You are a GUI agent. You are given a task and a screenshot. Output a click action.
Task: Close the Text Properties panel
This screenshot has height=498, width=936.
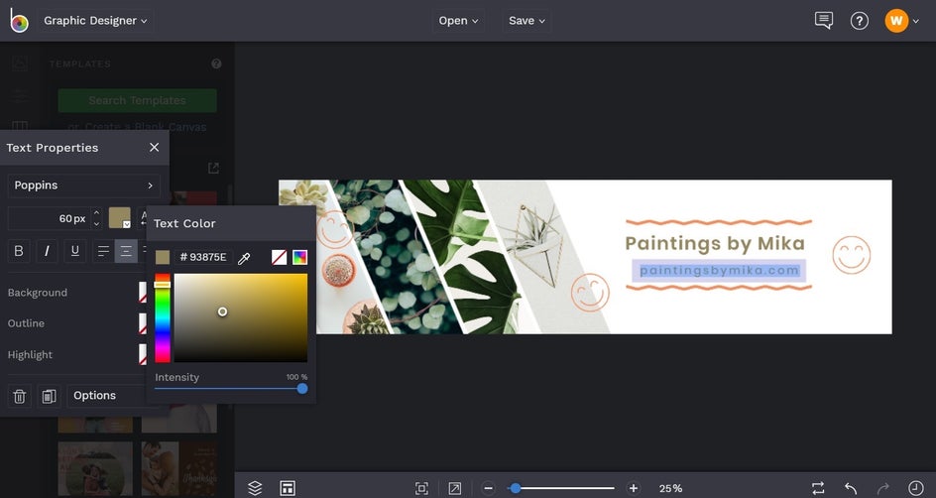point(154,148)
